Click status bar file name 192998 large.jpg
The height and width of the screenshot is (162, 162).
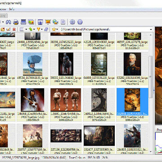point(20,158)
